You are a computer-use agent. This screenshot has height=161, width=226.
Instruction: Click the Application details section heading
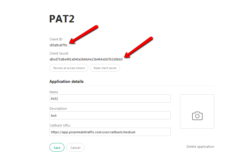pos(67,82)
